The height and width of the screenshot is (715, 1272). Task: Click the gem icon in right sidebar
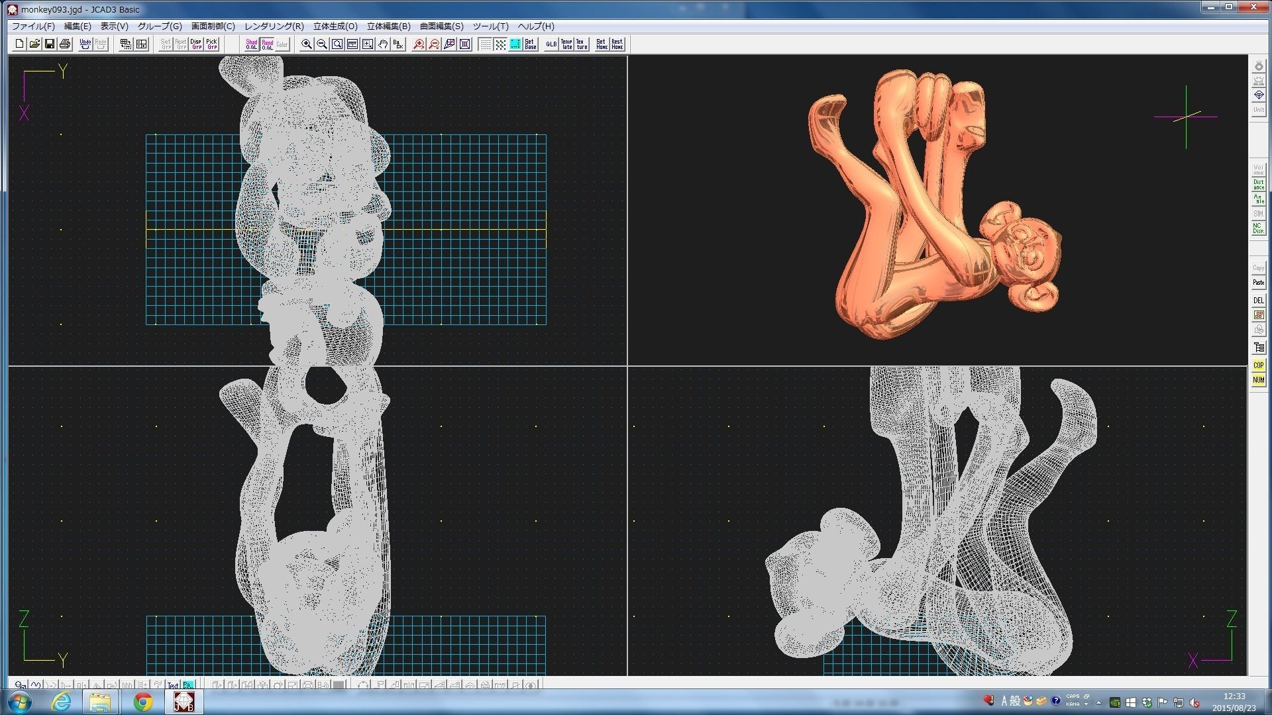pyautogui.click(x=1259, y=95)
